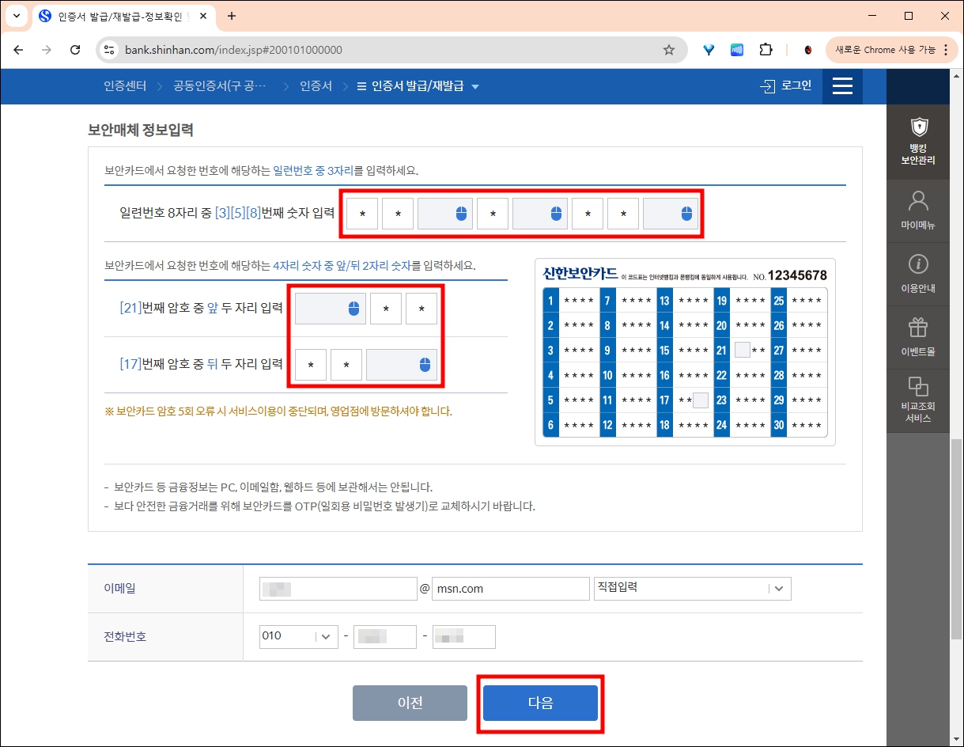This screenshot has width=964, height=747.
Task: Click the 다음 button to continue
Action: point(540,702)
